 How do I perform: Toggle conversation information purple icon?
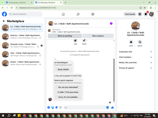click(111, 24)
